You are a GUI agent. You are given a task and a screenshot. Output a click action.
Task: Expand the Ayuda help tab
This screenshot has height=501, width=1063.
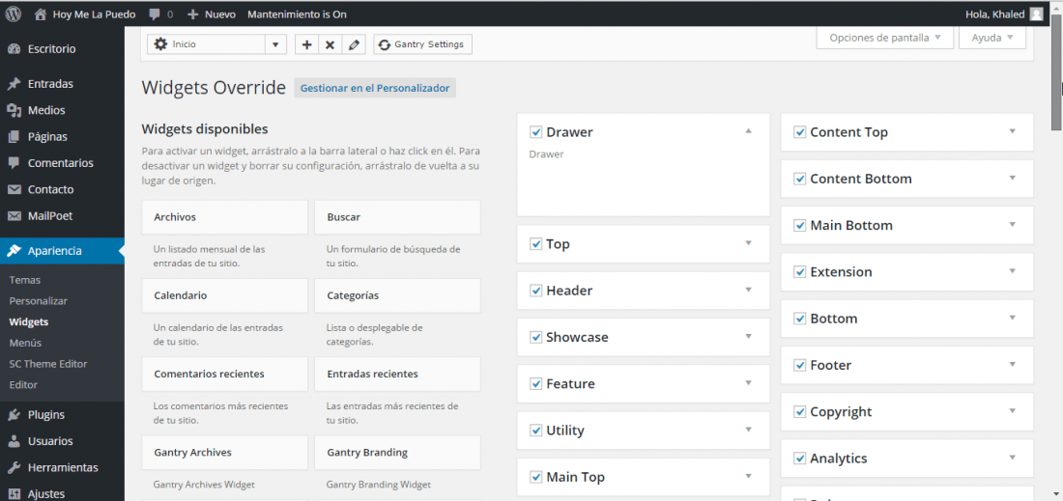point(991,38)
